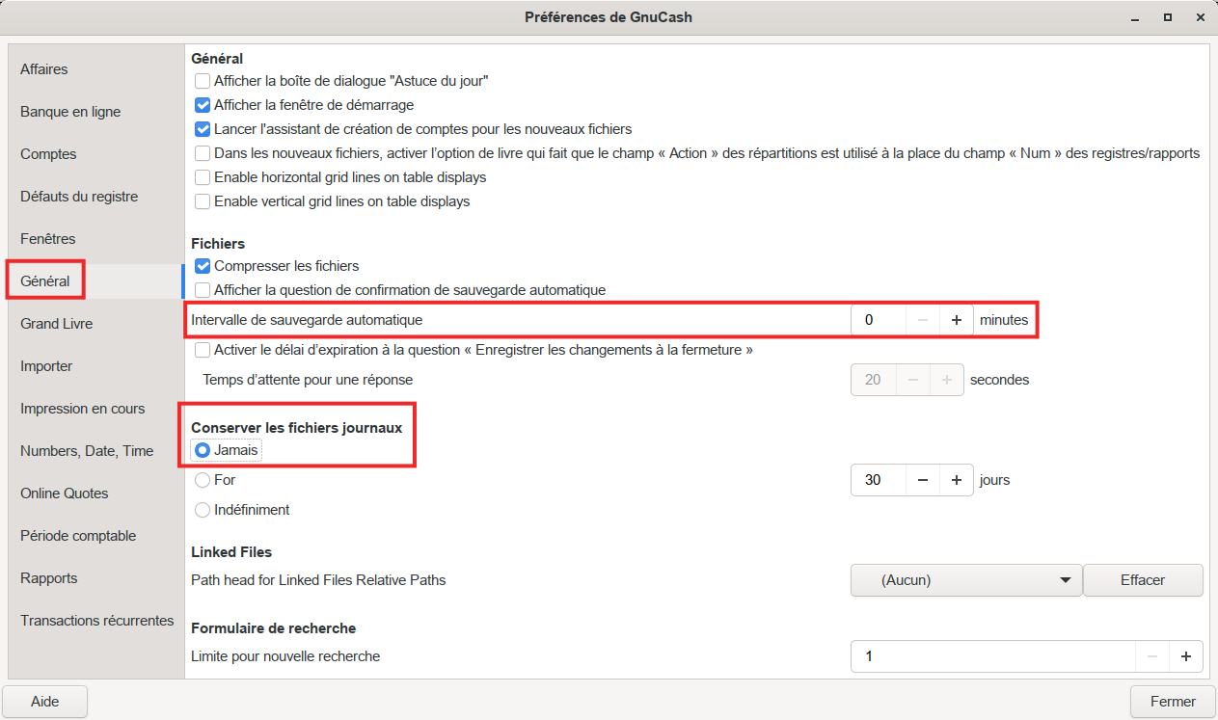This screenshot has width=1218, height=720.
Task: Switch to the "Online Quotes" tab
Action: pos(65,493)
